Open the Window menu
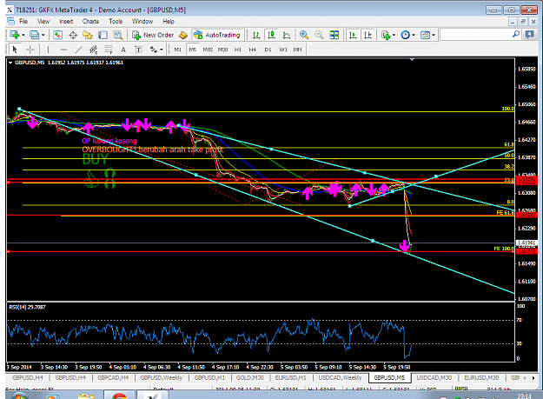Screen dimensions: 543x399 (142, 21)
